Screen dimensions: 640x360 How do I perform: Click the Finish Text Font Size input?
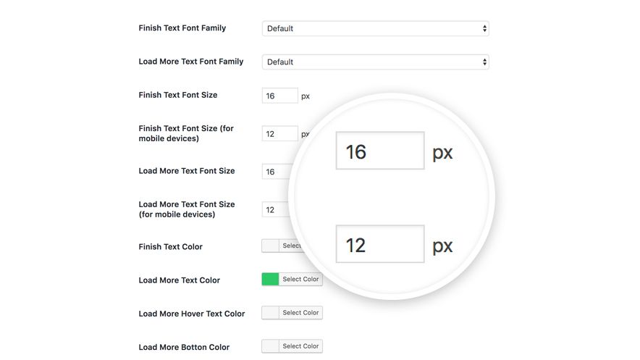click(279, 96)
